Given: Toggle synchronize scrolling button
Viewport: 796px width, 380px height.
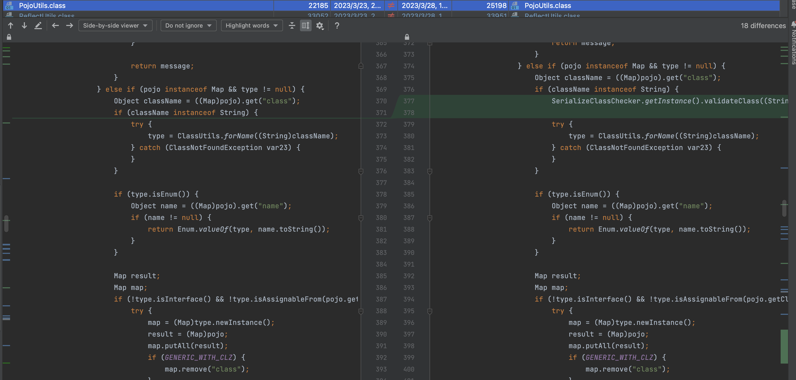Looking at the screenshot, I should [x=306, y=26].
